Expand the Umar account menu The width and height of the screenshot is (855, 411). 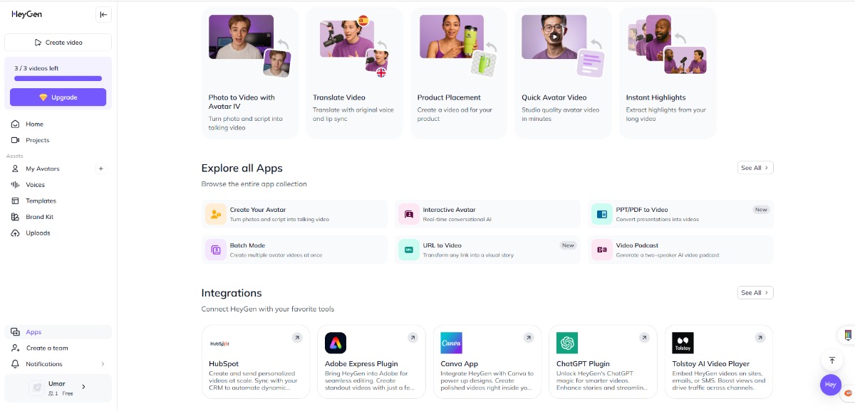(x=83, y=387)
